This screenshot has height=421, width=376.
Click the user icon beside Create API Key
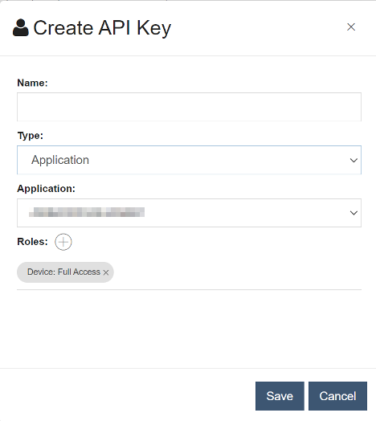[21, 27]
